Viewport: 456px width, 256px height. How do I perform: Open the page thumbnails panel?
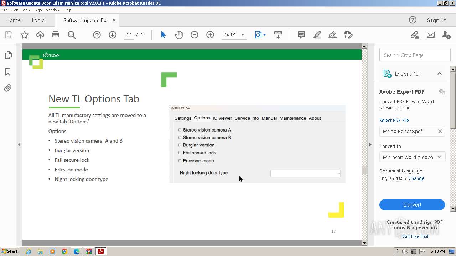pyautogui.click(x=8, y=55)
